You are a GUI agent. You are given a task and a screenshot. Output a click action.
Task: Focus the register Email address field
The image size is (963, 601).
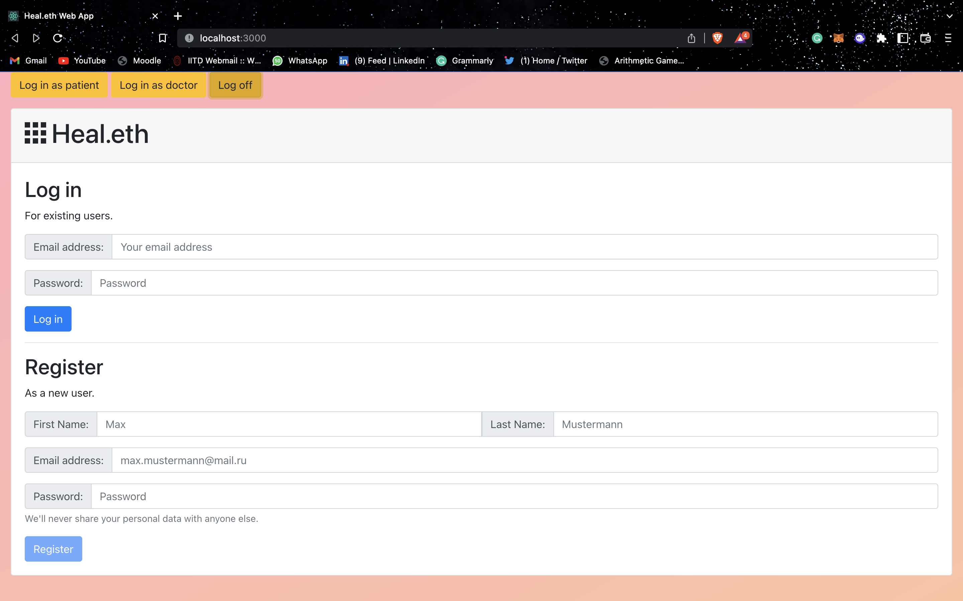click(x=525, y=460)
